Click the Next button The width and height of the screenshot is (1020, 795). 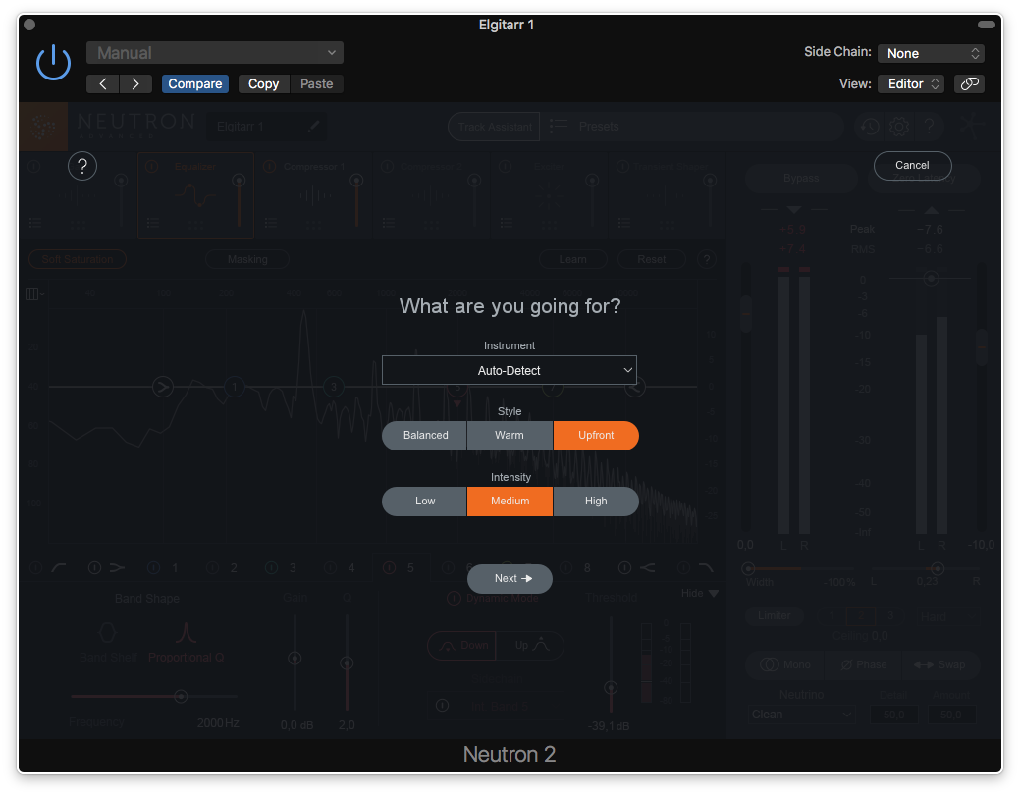pyautogui.click(x=510, y=578)
